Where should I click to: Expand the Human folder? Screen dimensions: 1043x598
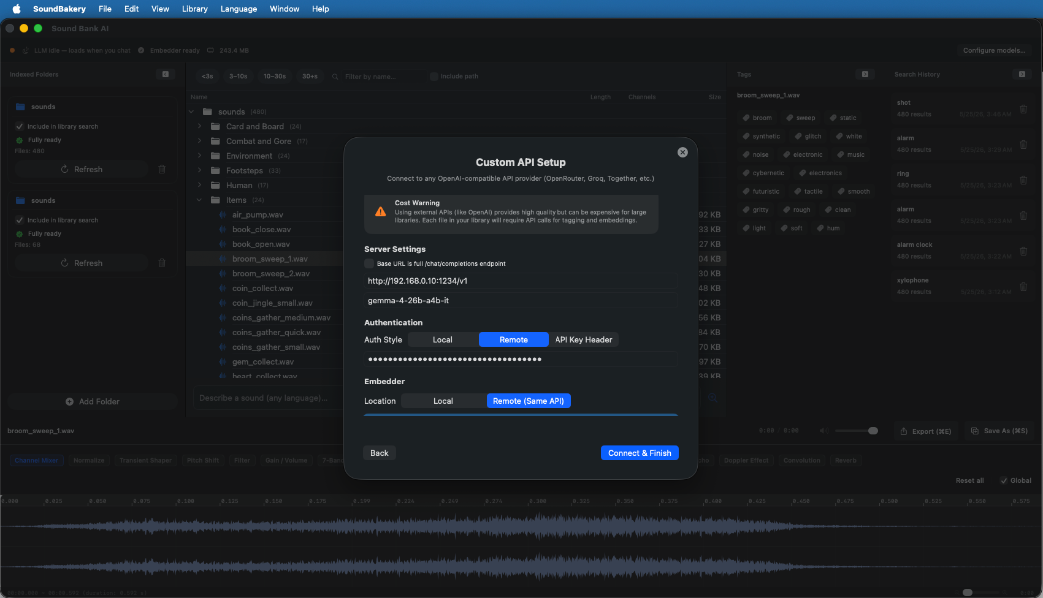199,185
